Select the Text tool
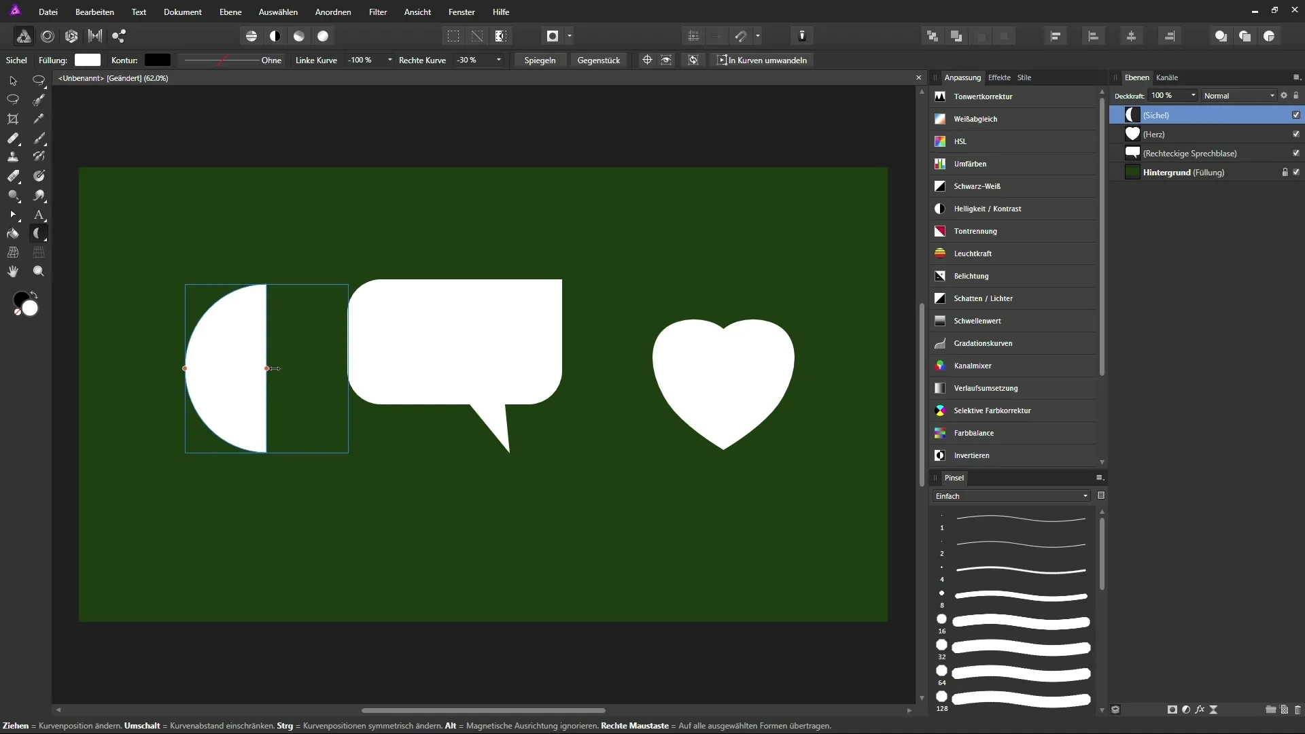 point(39,215)
